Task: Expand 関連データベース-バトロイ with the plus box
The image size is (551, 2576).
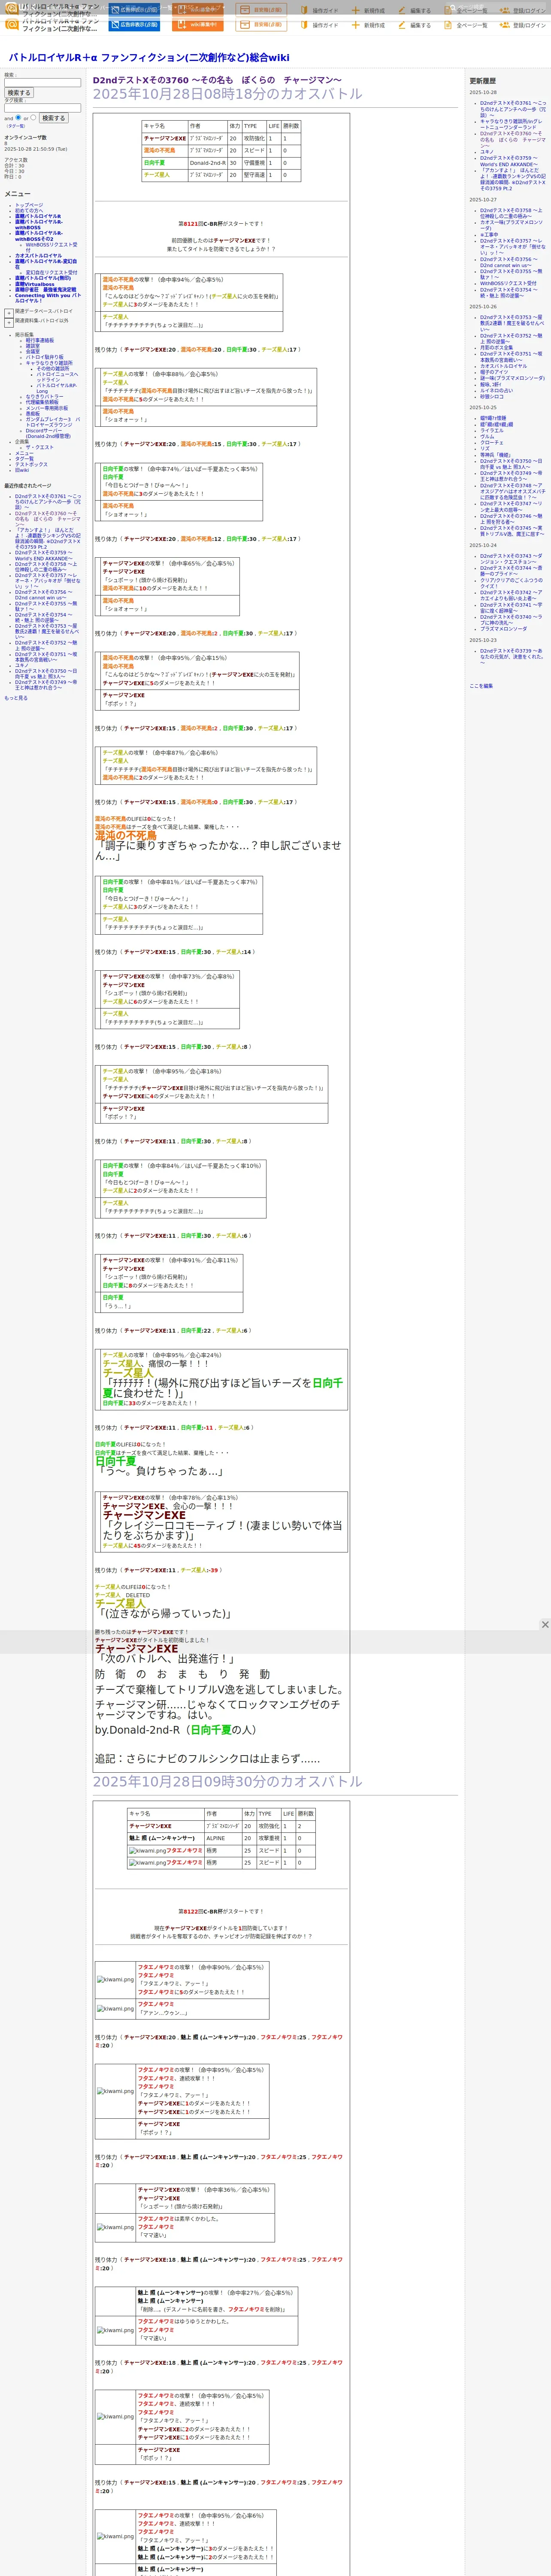Action: coord(9,312)
